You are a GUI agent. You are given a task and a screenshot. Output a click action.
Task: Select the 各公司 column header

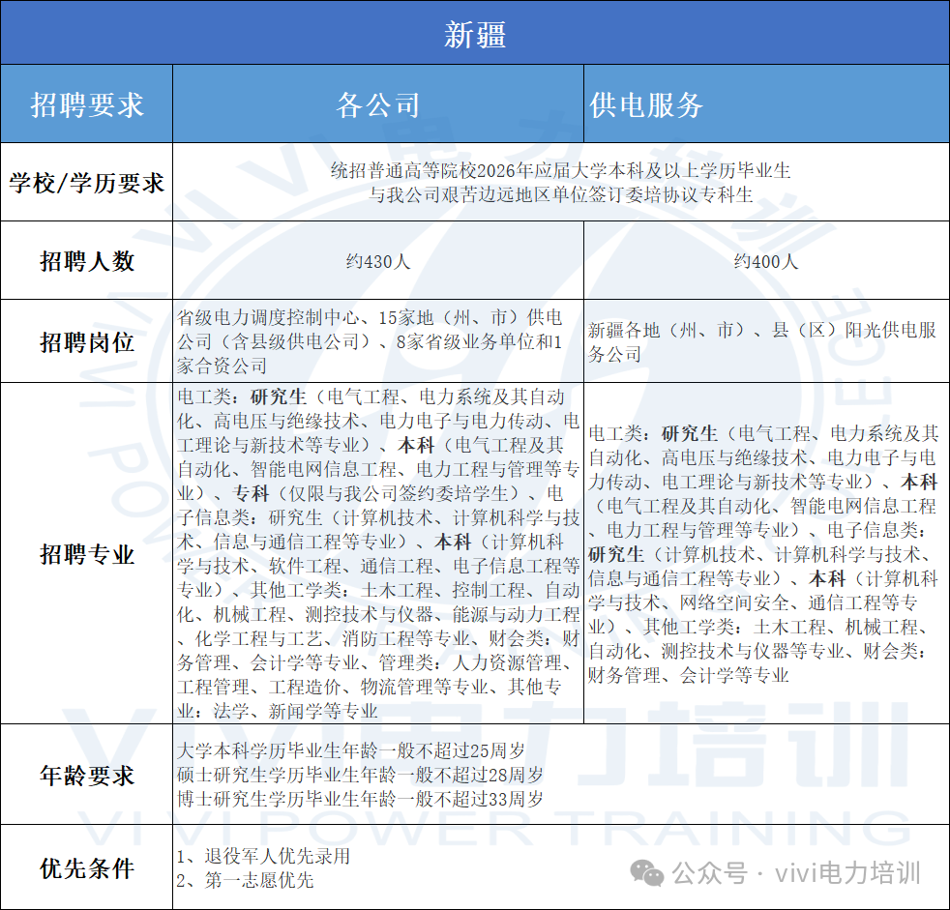(378, 104)
